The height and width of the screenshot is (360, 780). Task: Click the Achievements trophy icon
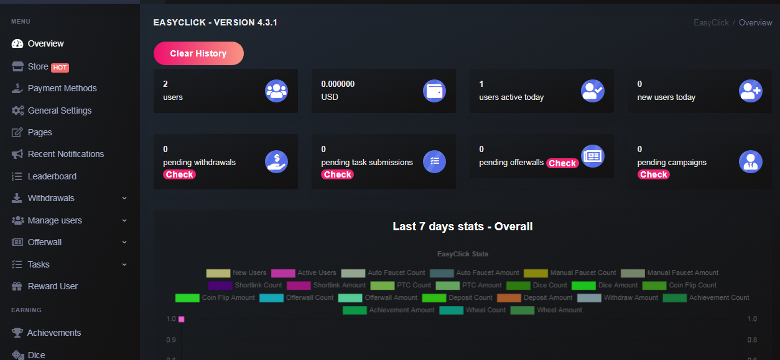[x=17, y=333]
